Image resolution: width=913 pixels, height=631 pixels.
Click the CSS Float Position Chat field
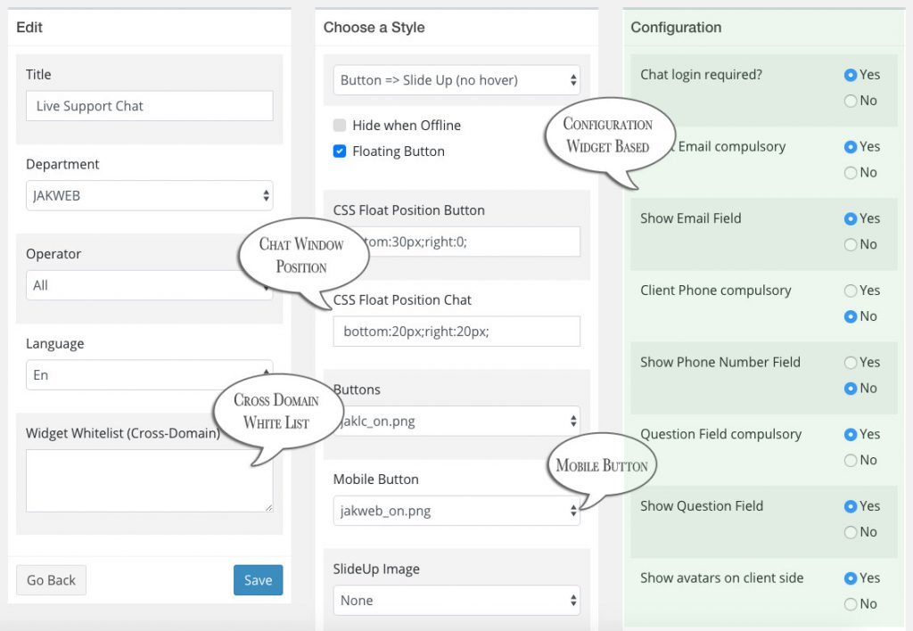coord(456,331)
